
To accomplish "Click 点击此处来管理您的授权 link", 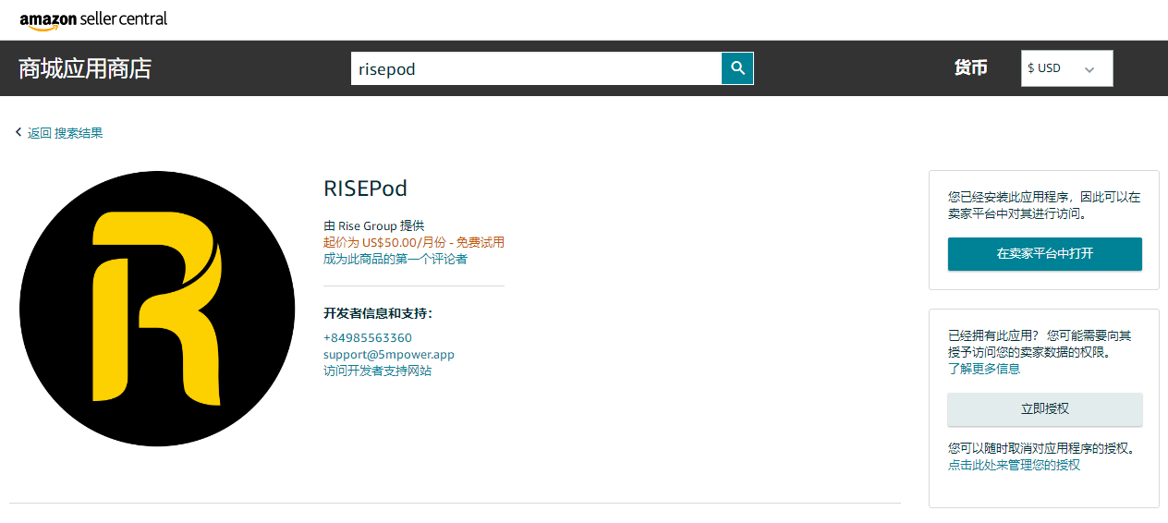I will click(1014, 465).
